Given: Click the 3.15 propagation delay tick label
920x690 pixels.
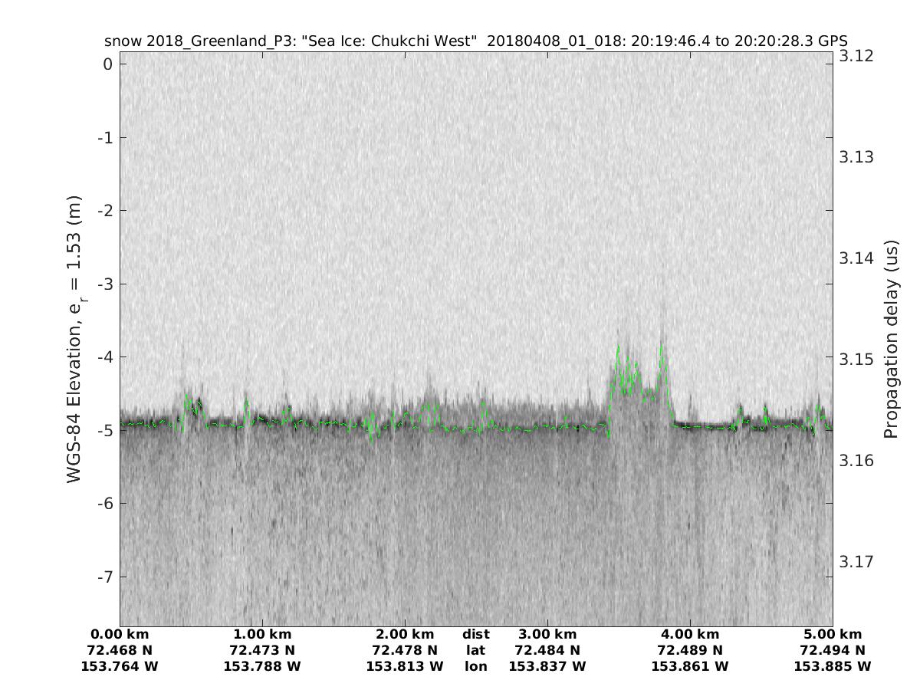Looking at the screenshot, I should (x=856, y=360).
